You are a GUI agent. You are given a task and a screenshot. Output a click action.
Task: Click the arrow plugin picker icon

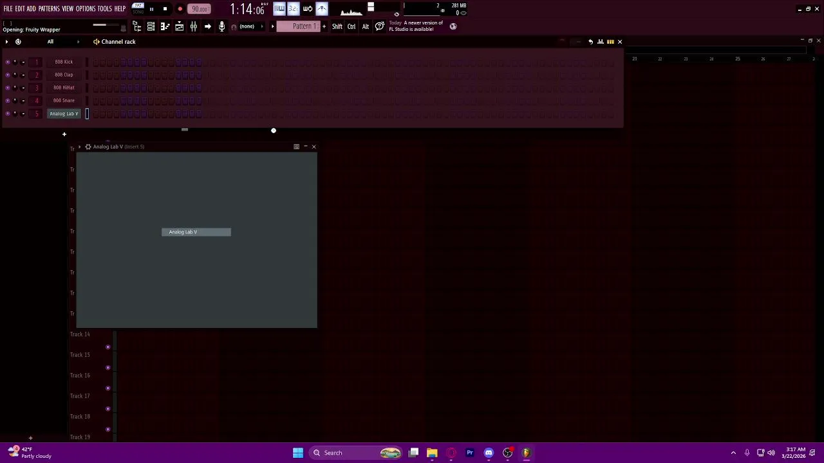click(207, 26)
